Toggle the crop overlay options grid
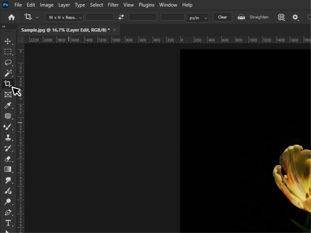 [281, 17]
